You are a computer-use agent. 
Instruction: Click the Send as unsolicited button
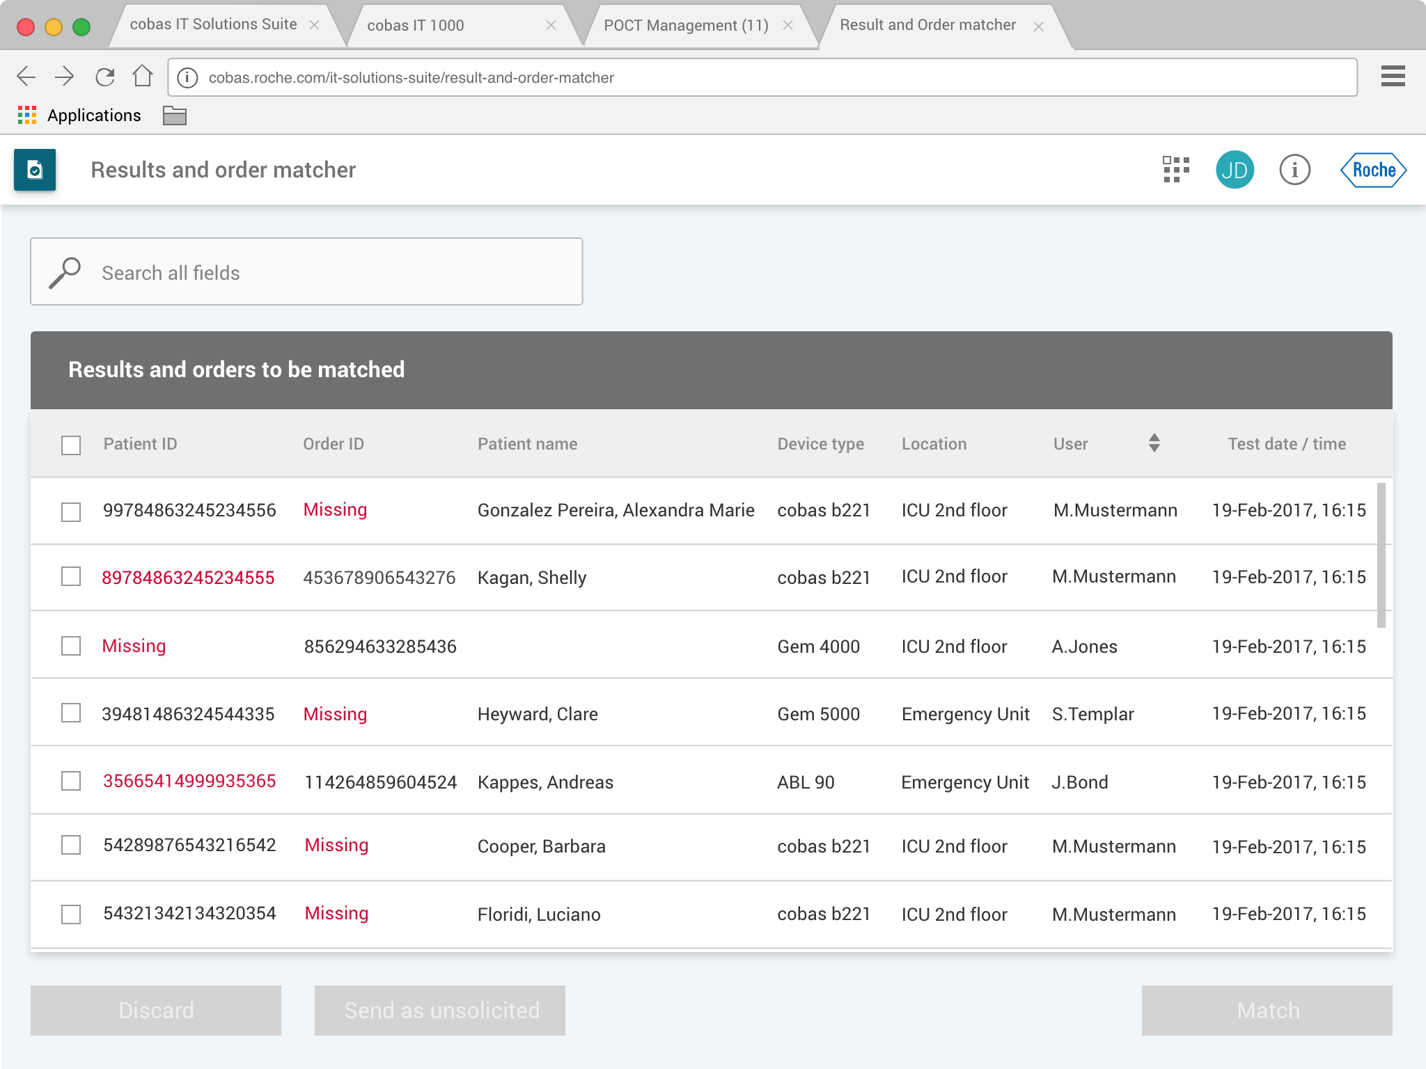440,1010
